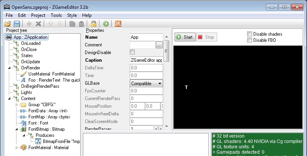This screenshot has width=307, height=156.
Task: Expand the FontMaterial : Material node
Action: click(17, 148)
